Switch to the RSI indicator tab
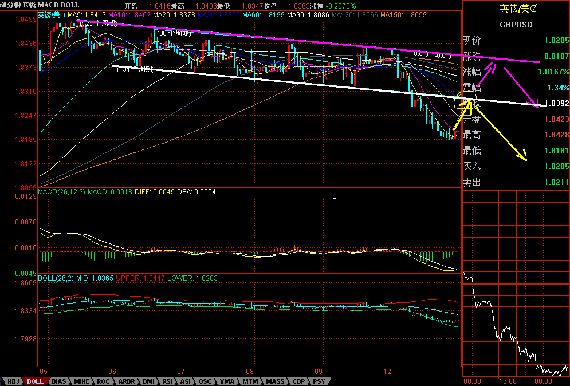The image size is (570, 386). [168, 381]
